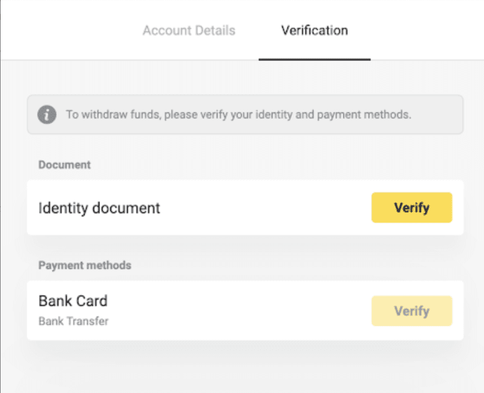Click the Bank Transfer subtitle

pos(73,321)
